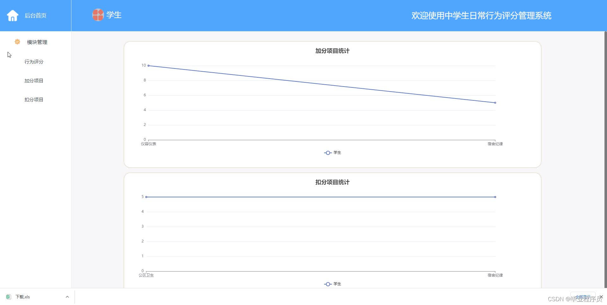Toggle 学生 legend in 加分项目统计 chart
Viewport: 607px width, 305px height.
pyautogui.click(x=333, y=153)
